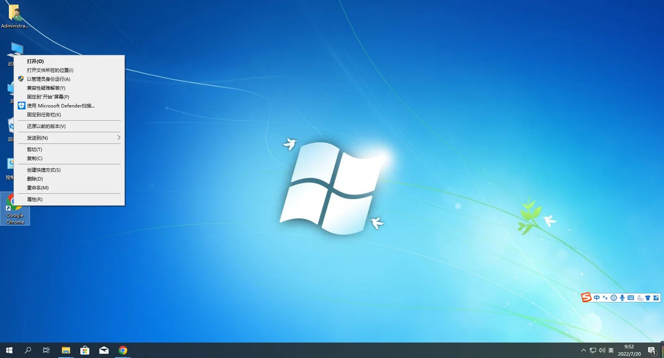Toggle 中 Chinese/English mode on IME bar
The width and height of the screenshot is (664, 358).
tap(597, 298)
